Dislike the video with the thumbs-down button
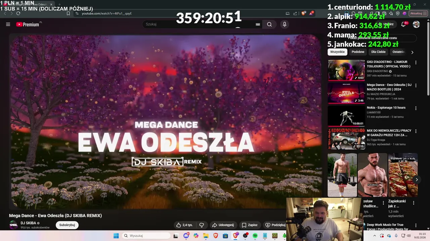This screenshot has width=430, height=241. pos(202,225)
